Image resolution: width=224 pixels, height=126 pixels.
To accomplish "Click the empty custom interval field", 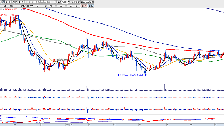I will click(52, 2).
